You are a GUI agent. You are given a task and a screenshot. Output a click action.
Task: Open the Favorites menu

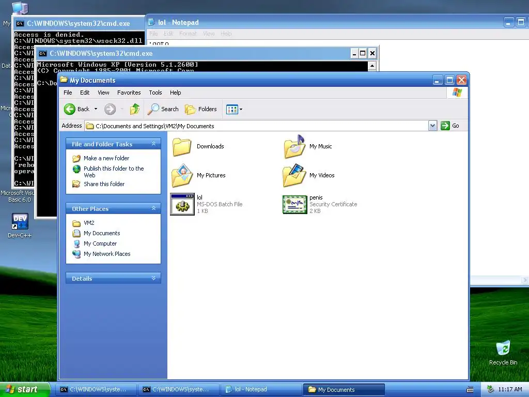pos(129,93)
